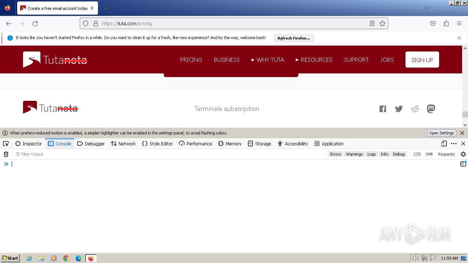Switch to the Network tab
This screenshot has height=263, width=468.
coord(123,144)
